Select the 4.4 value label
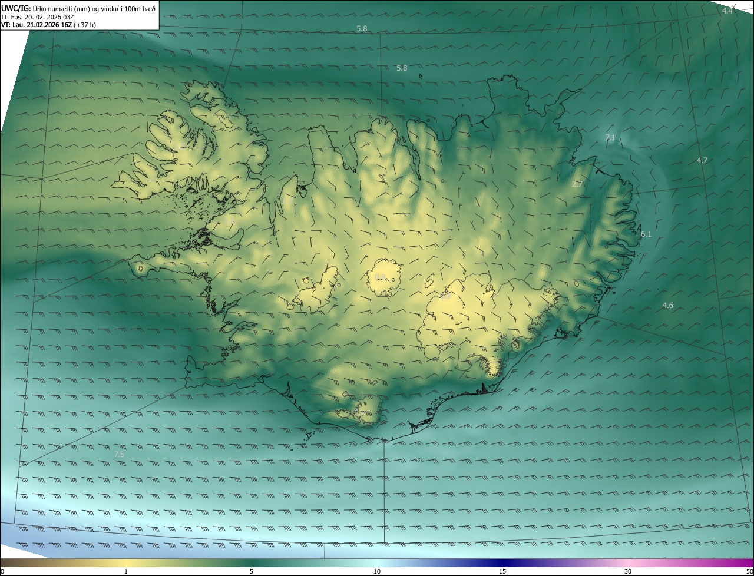The width and height of the screenshot is (754, 576). click(x=727, y=11)
